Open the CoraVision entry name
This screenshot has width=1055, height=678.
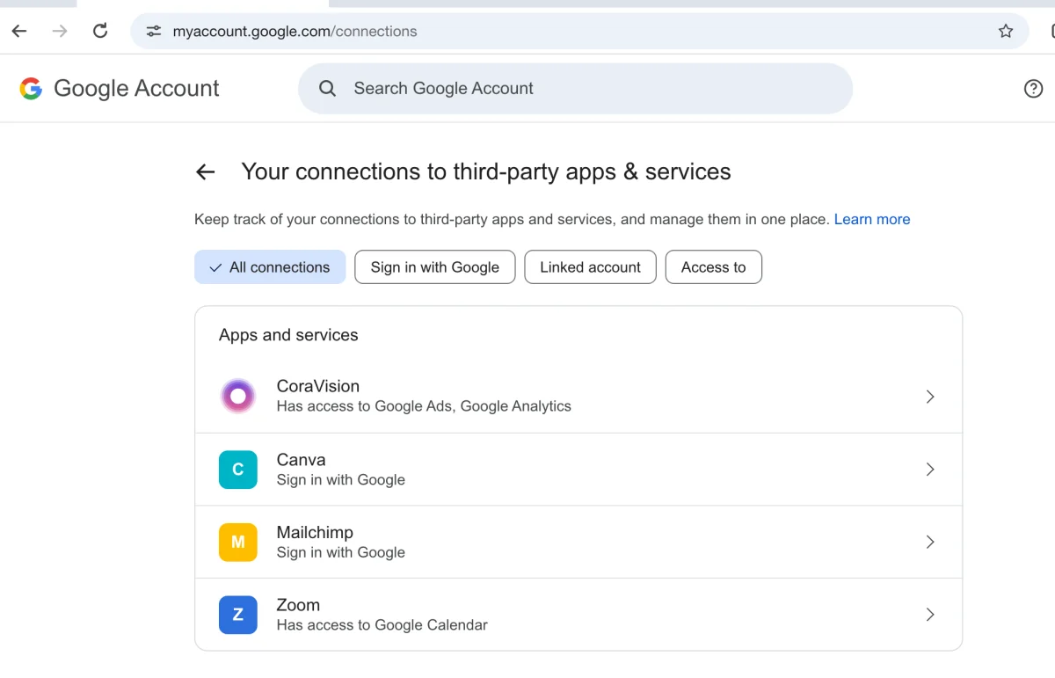click(x=318, y=386)
